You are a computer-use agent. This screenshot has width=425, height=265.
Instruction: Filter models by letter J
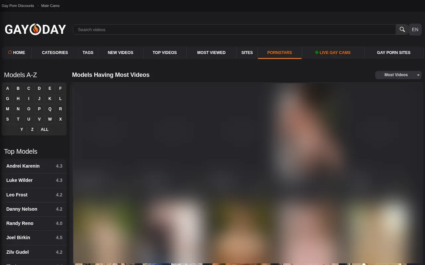pos(39,99)
